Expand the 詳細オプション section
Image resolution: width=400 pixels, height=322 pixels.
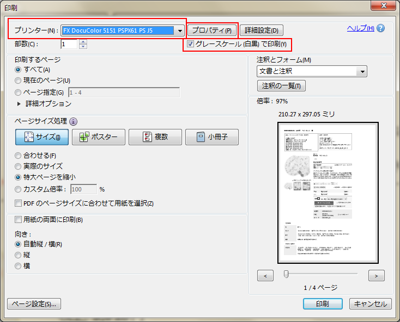click(19, 103)
